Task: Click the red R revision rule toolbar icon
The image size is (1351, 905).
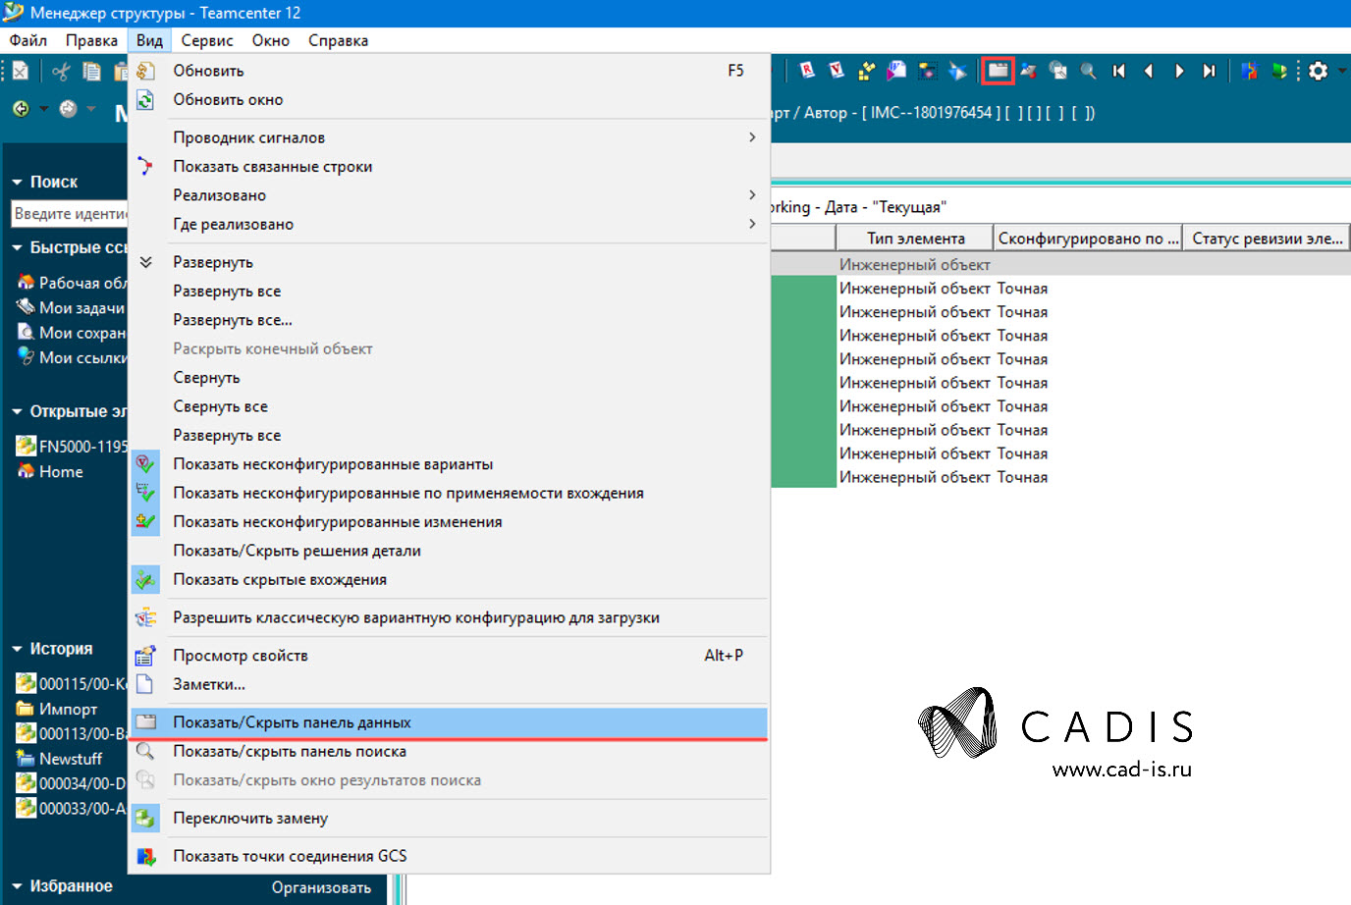Action: point(807,71)
